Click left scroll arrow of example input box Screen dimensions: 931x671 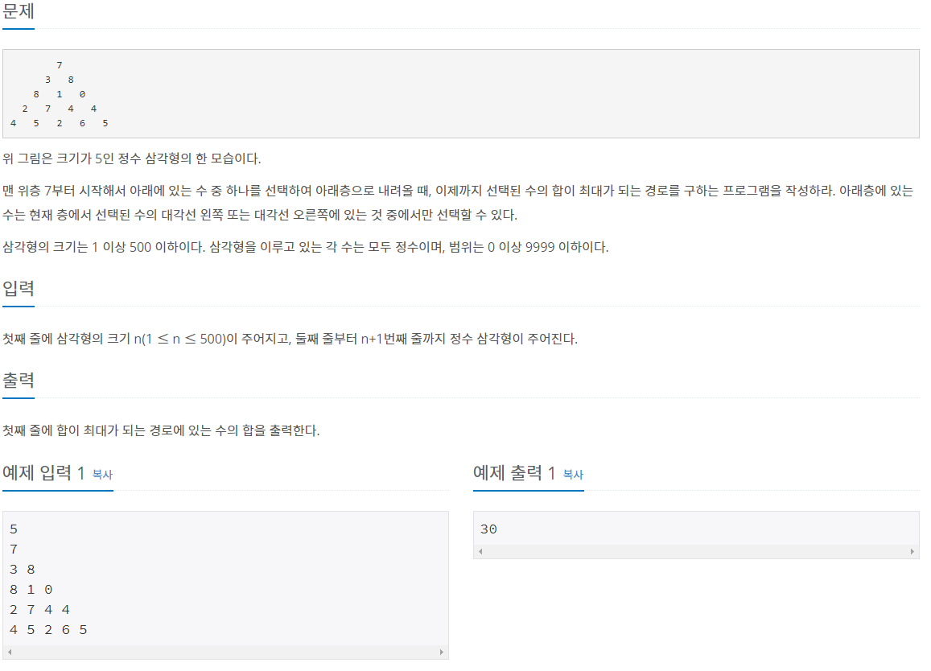point(10,652)
